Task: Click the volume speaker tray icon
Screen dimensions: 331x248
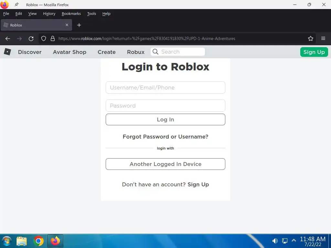Action: tap(275, 241)
